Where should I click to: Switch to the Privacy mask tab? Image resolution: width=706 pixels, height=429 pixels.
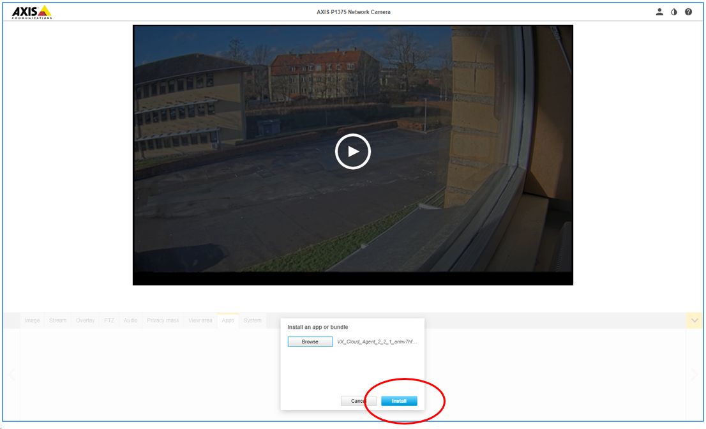click(163, 320)
